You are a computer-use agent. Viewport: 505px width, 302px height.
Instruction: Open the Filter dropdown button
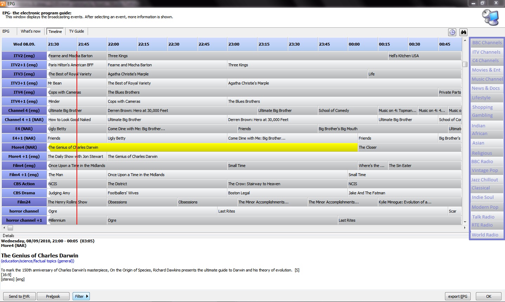(x=81, y=296)
